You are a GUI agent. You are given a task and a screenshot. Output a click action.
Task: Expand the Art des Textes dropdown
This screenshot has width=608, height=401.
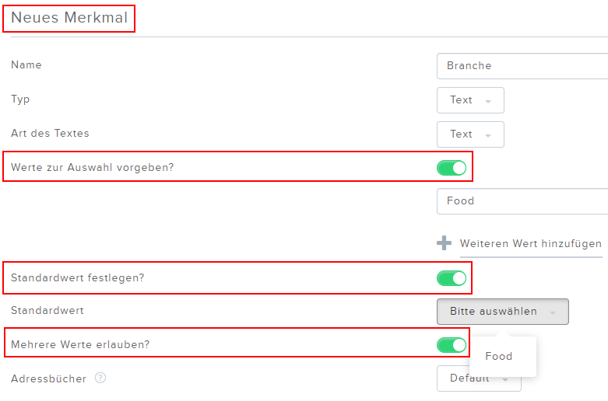(470, 134)
